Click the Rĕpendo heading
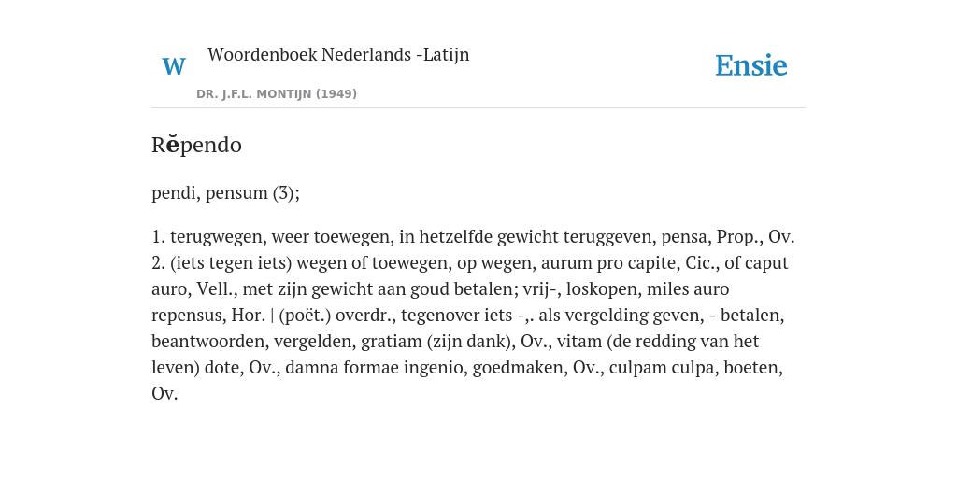Image resolution: width=957 pixels, height=478 pixels. tap(196, 145)
